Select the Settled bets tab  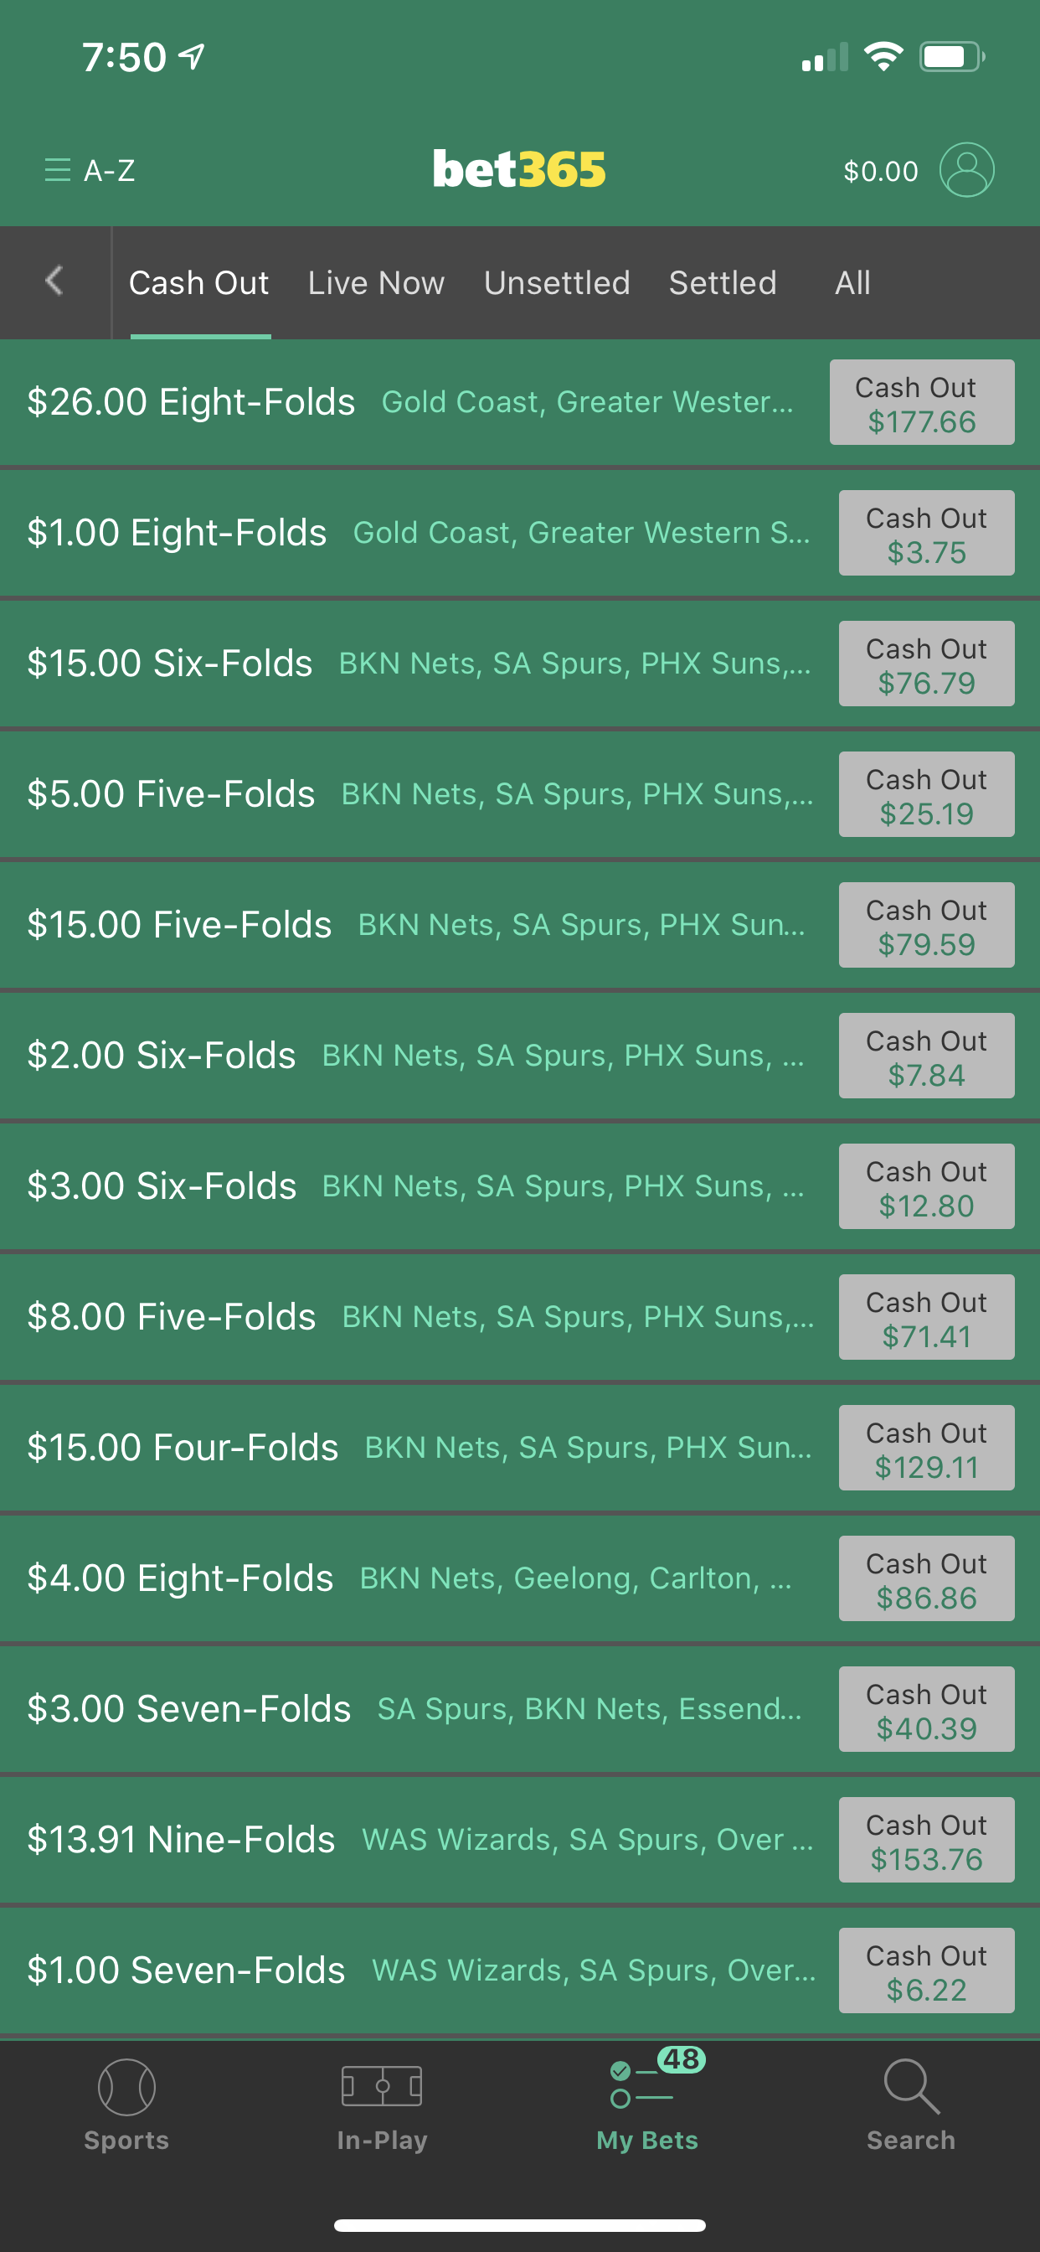click(x=722, y=282)
